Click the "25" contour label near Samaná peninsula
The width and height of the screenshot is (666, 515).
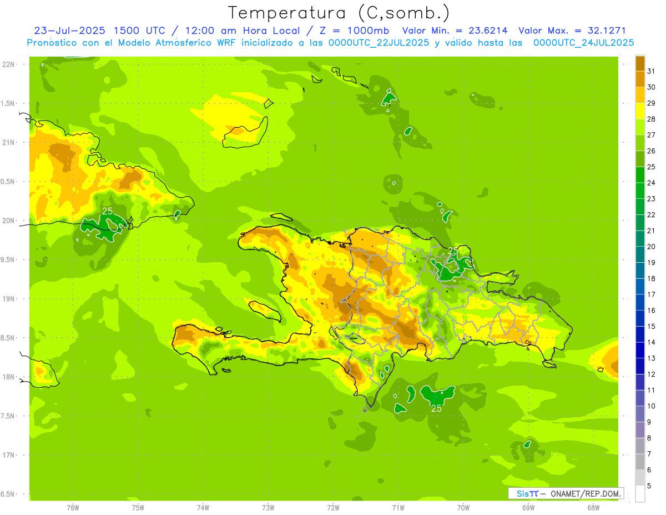click(x=453, y=251)
